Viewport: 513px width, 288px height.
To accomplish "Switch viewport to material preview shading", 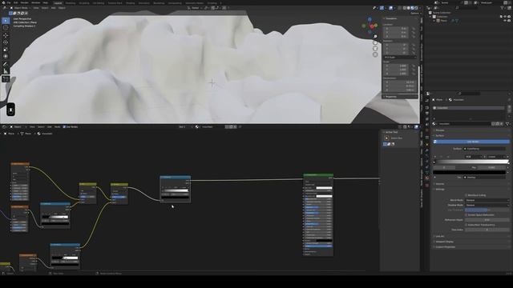I will pyautogui.click(x=412, y=8).
